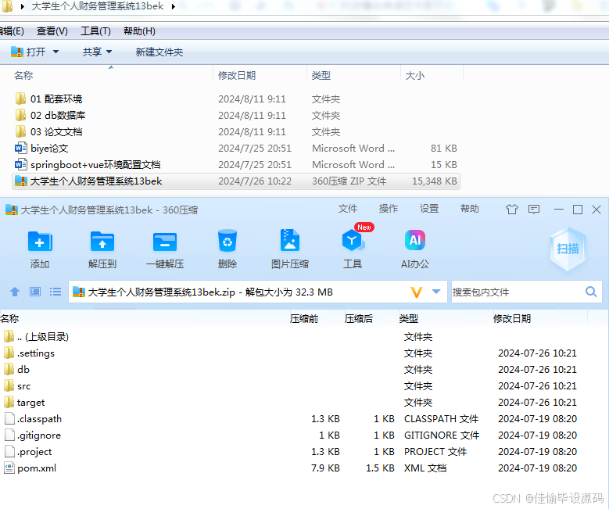Select the biye论文 Word document icon
Viewport: 609px width, 509px height.
tap(20, 148)
